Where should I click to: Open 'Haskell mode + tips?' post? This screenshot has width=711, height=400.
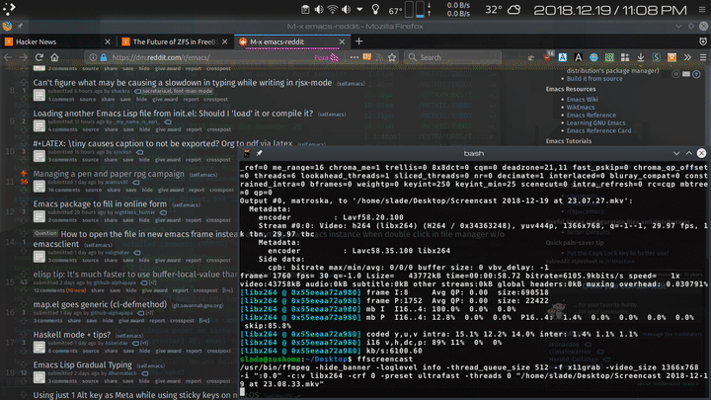point(72,335)
